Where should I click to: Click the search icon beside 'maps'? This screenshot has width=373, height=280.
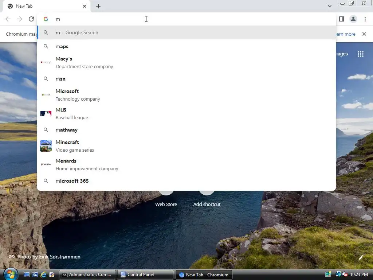point(46,46)
